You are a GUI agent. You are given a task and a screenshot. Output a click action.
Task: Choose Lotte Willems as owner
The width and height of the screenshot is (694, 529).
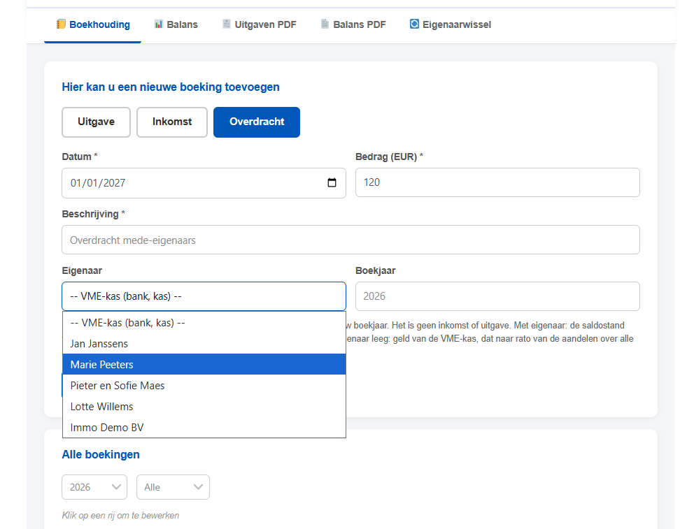(x=204, y=407)
